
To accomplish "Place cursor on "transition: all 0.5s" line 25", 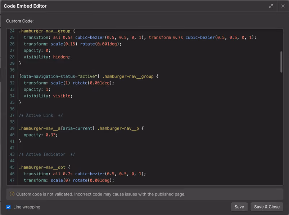I will click(48, 38).
